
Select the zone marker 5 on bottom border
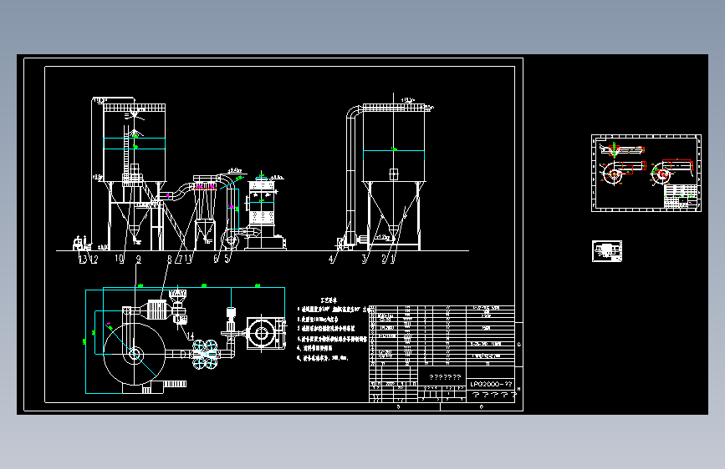tap(398, 406)
